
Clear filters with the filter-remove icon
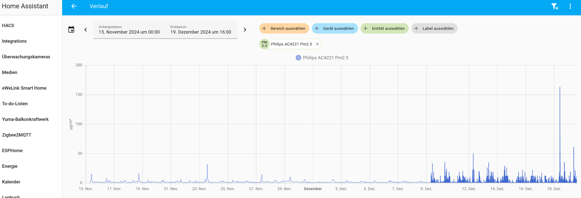554,6
